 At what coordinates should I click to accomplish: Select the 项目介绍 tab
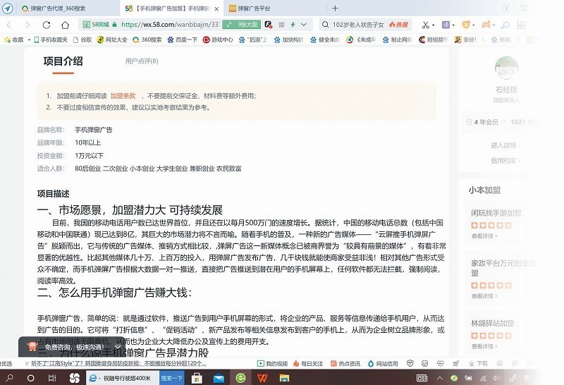point(63,61)
